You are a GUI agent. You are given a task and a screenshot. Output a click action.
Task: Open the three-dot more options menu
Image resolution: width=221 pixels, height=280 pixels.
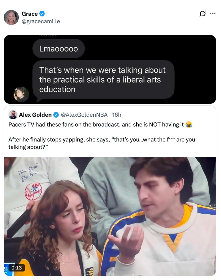(213, 14)
